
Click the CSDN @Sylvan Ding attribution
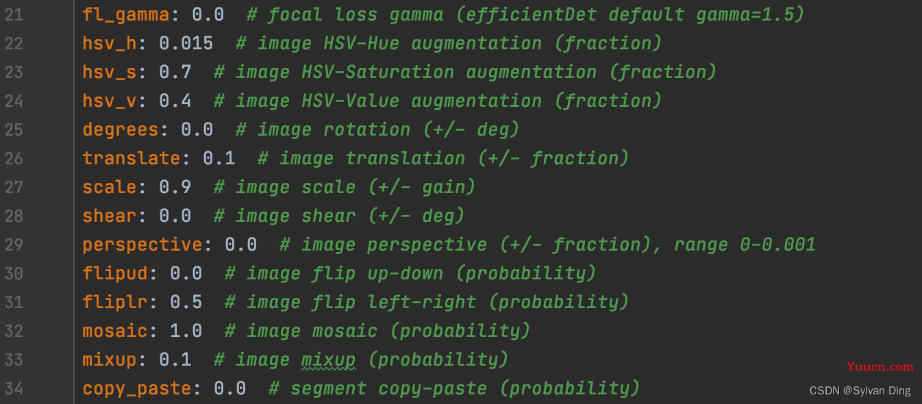tap(860, 391)
